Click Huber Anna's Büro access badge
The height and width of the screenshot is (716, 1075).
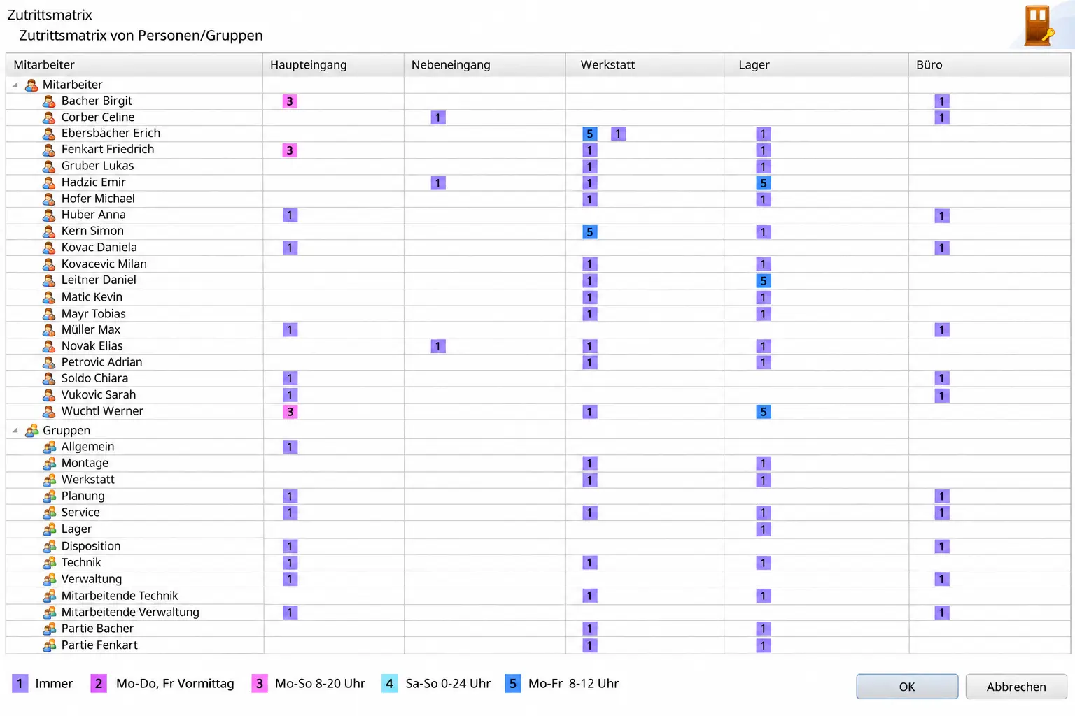pos(942,215)
